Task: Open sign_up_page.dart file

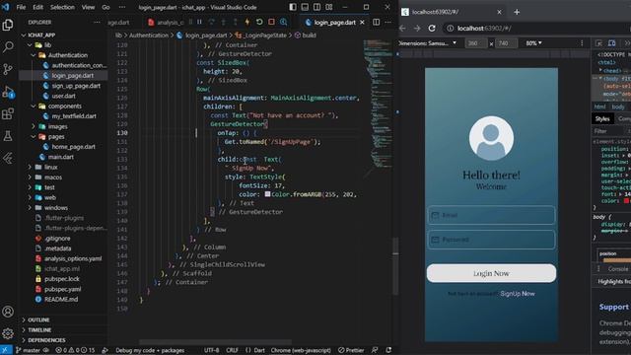Action: click(x=76, y=86)
